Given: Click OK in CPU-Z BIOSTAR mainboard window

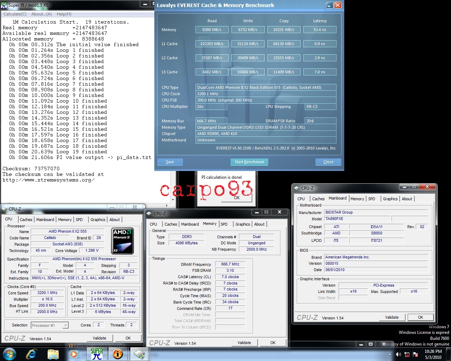Looking at the screenshot, I should tap(421, 317).
